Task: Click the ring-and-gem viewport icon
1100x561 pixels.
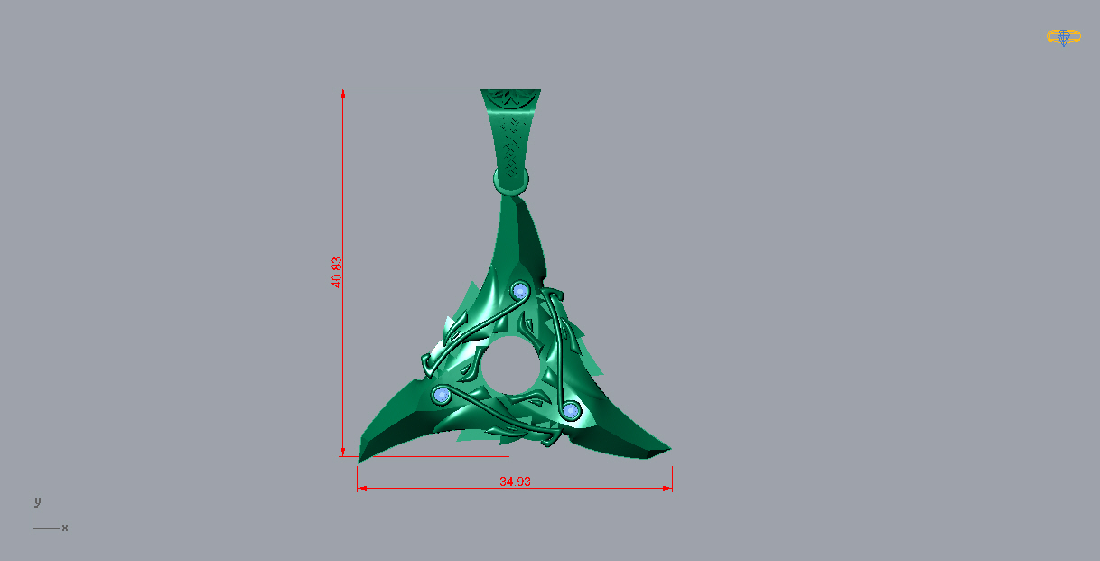Action: (x=1064, y=37)
